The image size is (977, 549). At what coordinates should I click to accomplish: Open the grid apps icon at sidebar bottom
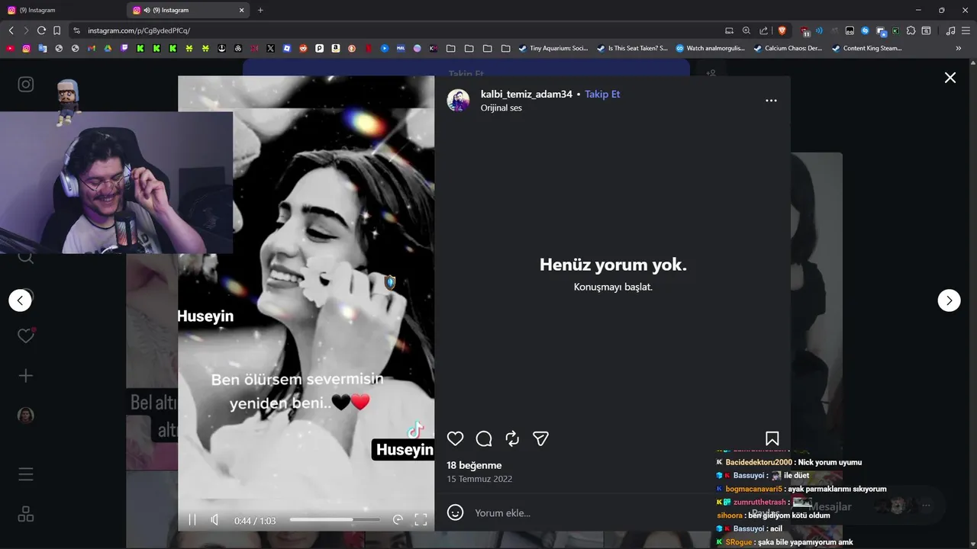[26, 514]
